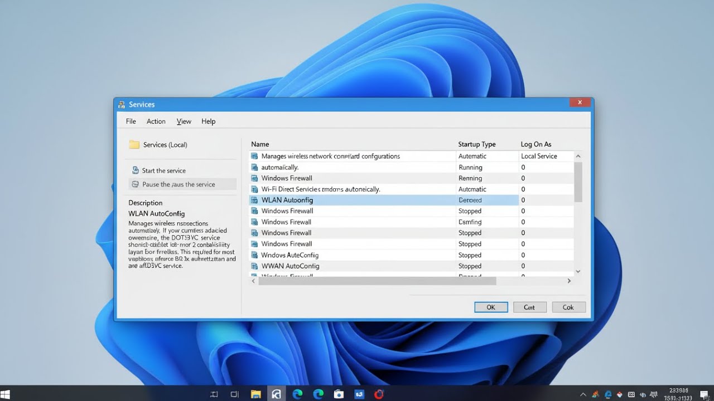Click the red circular taskbar app icon

pyautogui.click(x=379, y=394)
